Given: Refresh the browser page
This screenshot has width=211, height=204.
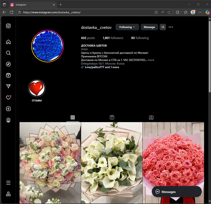Looking at the screenshot, I should coord(11,12).
